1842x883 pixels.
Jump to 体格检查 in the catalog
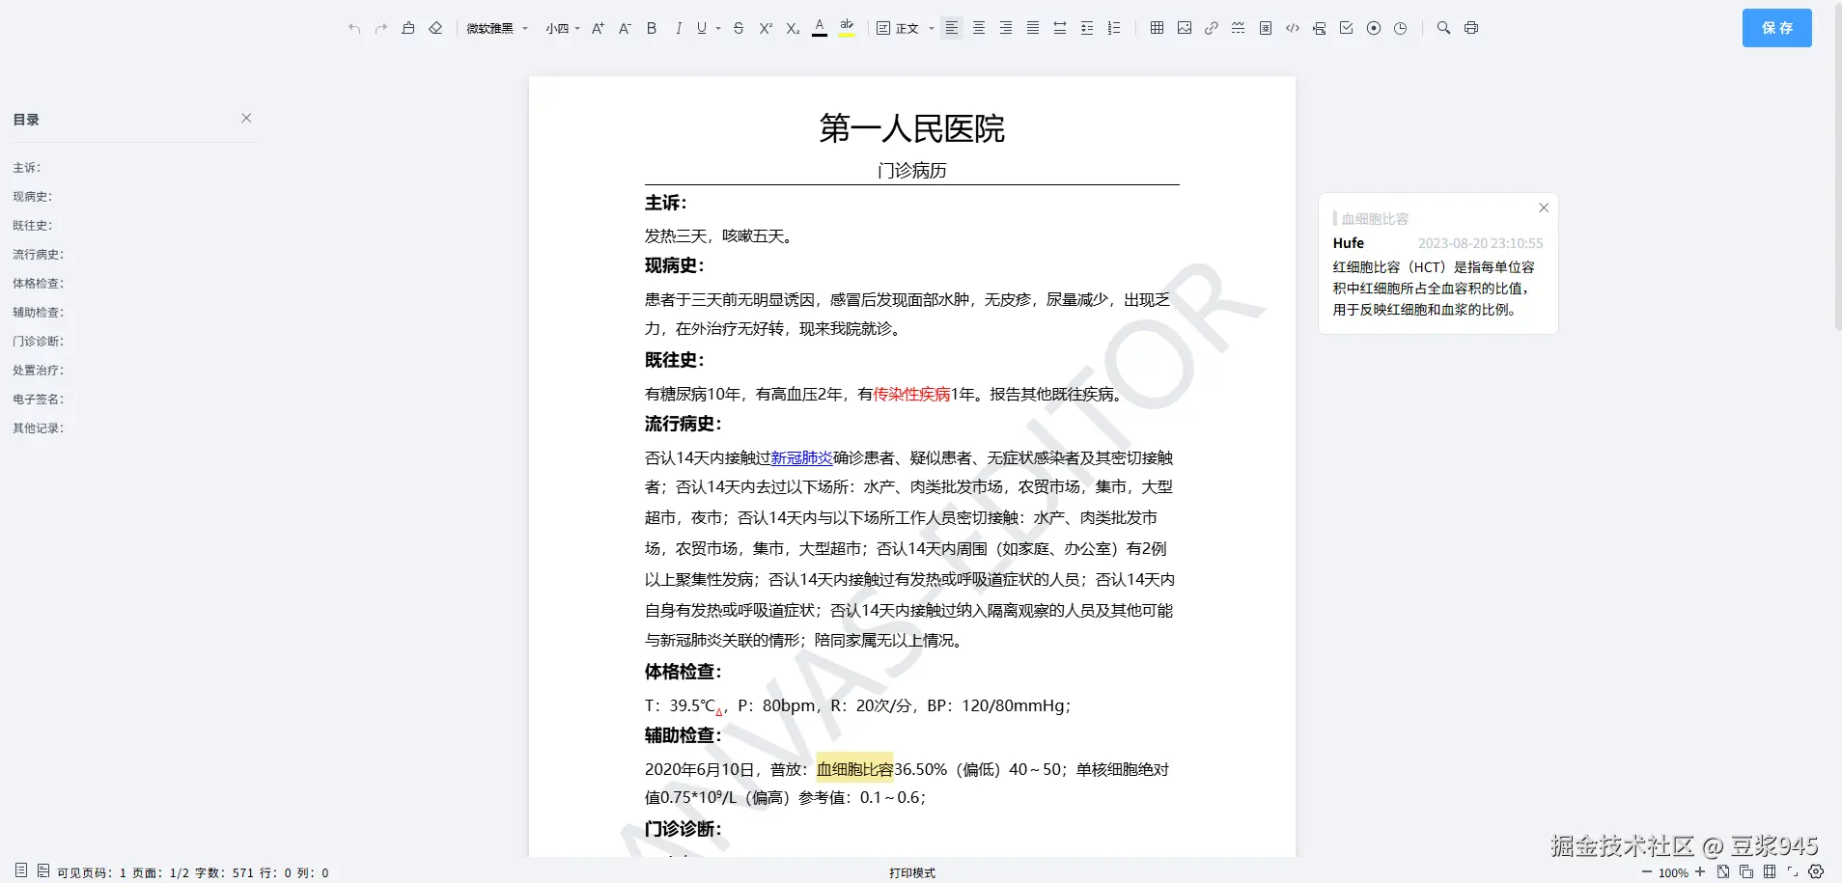(39, 284)
